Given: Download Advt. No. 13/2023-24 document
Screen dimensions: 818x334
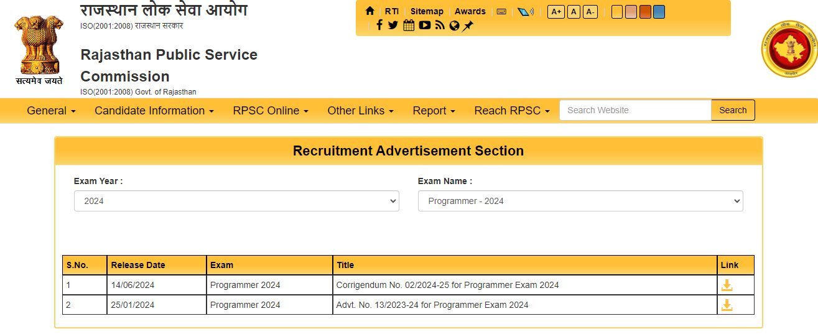Looking at the screenshot, I should click(x=727, y=305).
